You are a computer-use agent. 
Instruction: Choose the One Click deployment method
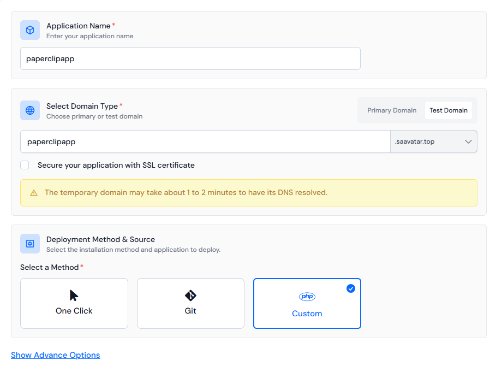[74, 303]
